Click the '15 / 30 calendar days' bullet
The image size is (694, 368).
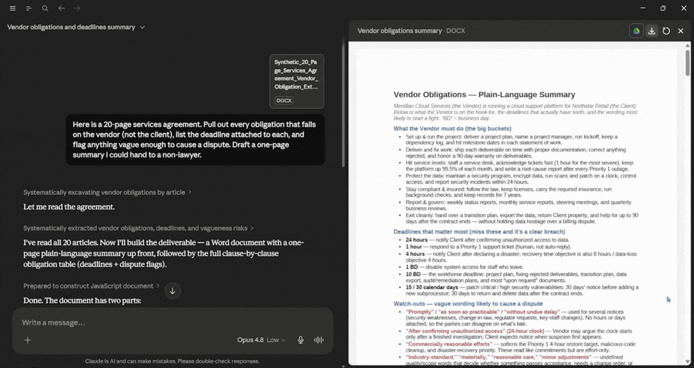point(522,290)
